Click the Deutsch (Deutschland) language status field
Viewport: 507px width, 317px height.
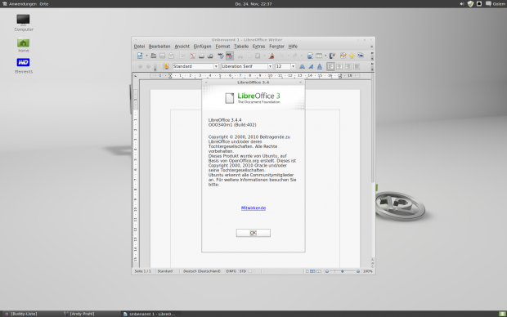pyautogui.click(x=202, y=271)
